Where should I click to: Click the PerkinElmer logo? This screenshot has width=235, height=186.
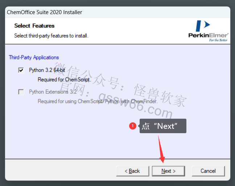(x=208, y=31)
